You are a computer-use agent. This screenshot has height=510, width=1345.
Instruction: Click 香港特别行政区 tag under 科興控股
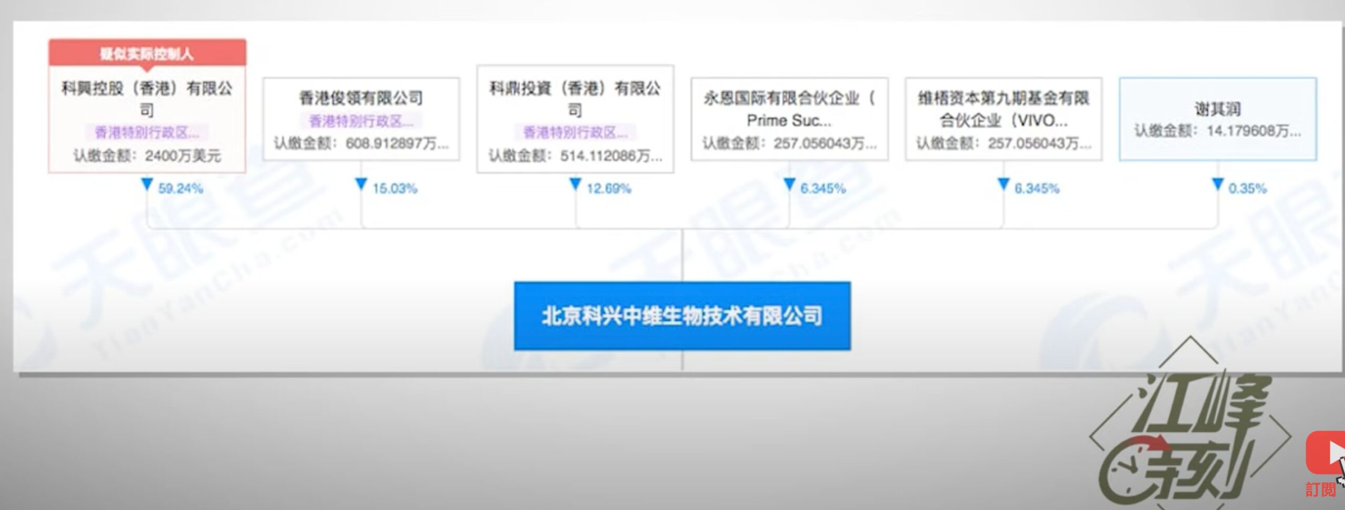tap(147, 132)
